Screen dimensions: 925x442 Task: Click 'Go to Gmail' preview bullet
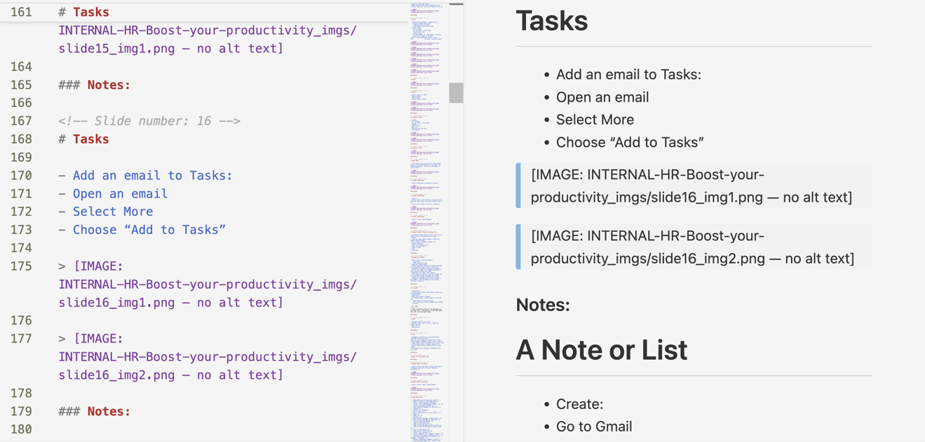pyautogui.click(x=594, y=427)
